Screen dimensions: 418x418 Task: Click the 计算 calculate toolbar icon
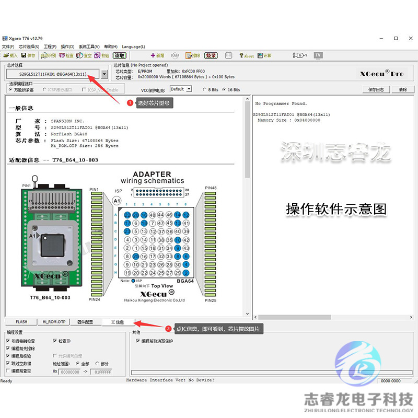(x=264, y=55)
